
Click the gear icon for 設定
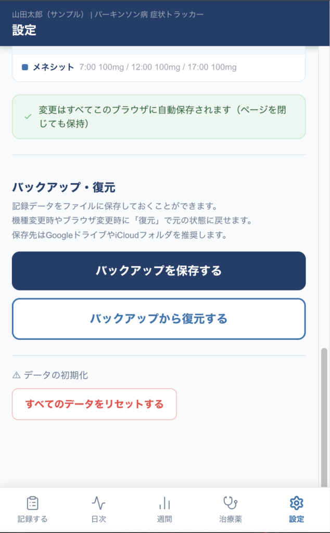297,503
